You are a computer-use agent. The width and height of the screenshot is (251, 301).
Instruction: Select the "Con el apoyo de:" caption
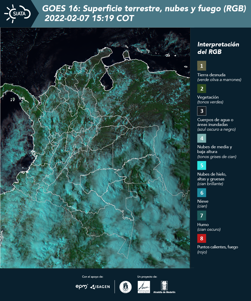pos(93,277)
